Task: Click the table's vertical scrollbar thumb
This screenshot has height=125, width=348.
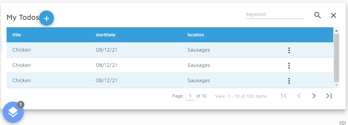Action: coord(336,57)
